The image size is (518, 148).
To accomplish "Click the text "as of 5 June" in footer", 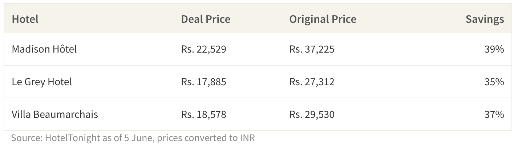I will point(126,138).
